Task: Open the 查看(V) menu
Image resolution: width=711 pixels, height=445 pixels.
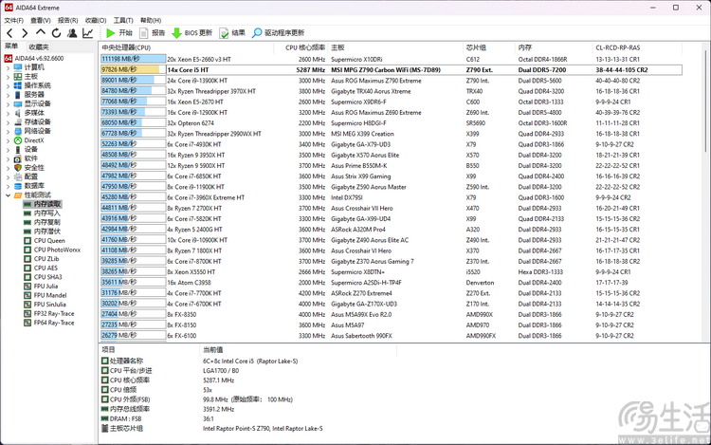Action: pos(41,21)
